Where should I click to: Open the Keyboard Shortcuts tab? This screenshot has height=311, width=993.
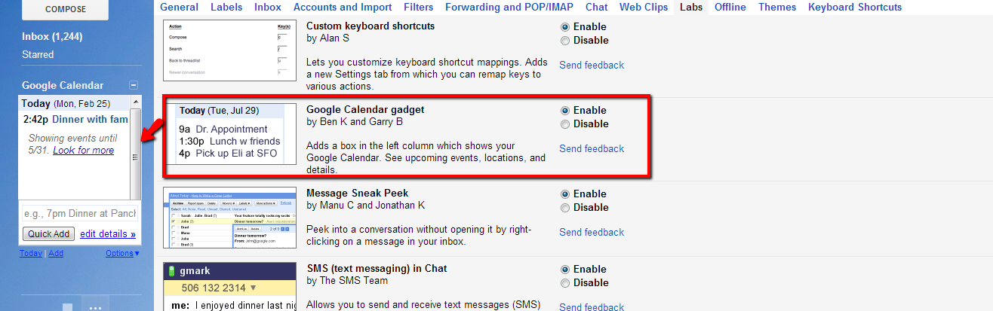pos(855,8)
